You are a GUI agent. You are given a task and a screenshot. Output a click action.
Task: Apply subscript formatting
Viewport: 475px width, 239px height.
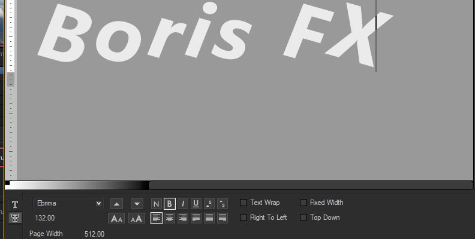[222, 204]
